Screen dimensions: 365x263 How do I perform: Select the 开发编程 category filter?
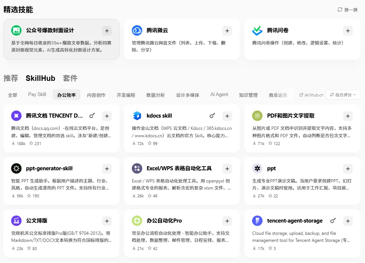tap(126, 95)
